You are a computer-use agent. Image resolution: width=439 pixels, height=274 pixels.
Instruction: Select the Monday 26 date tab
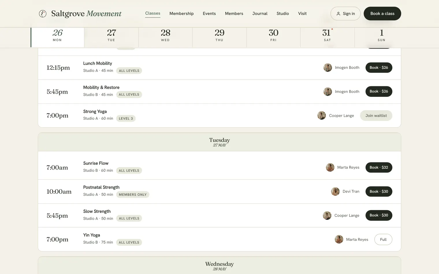[x=57, y=37]
